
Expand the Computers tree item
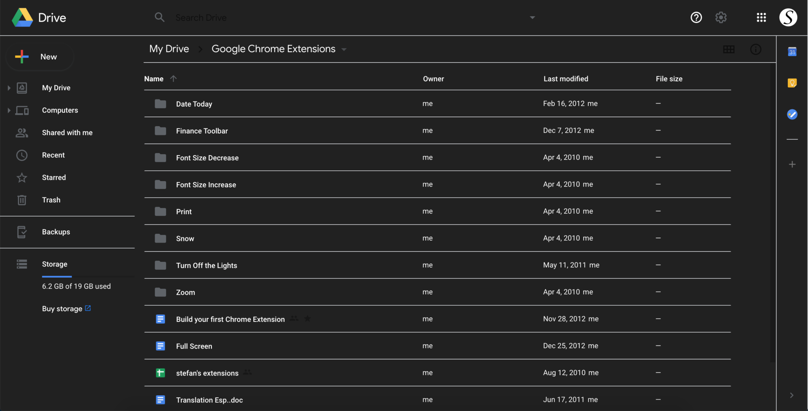pos(8,110)
